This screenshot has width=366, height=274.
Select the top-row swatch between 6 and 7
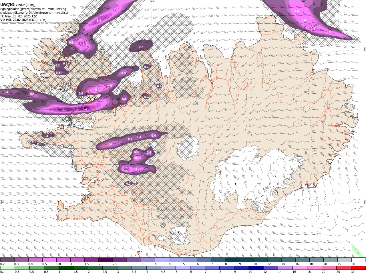click(204, 260)
